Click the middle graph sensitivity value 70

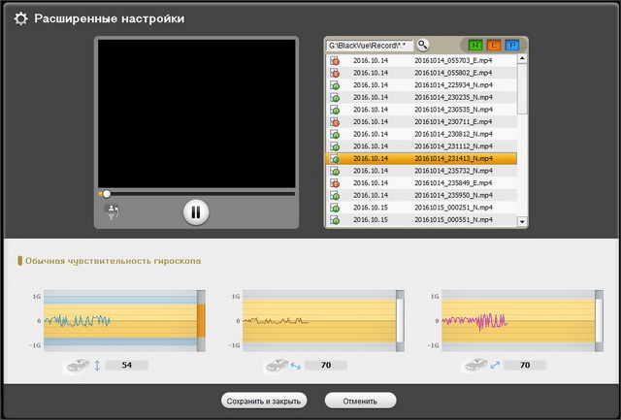point(326,365)
